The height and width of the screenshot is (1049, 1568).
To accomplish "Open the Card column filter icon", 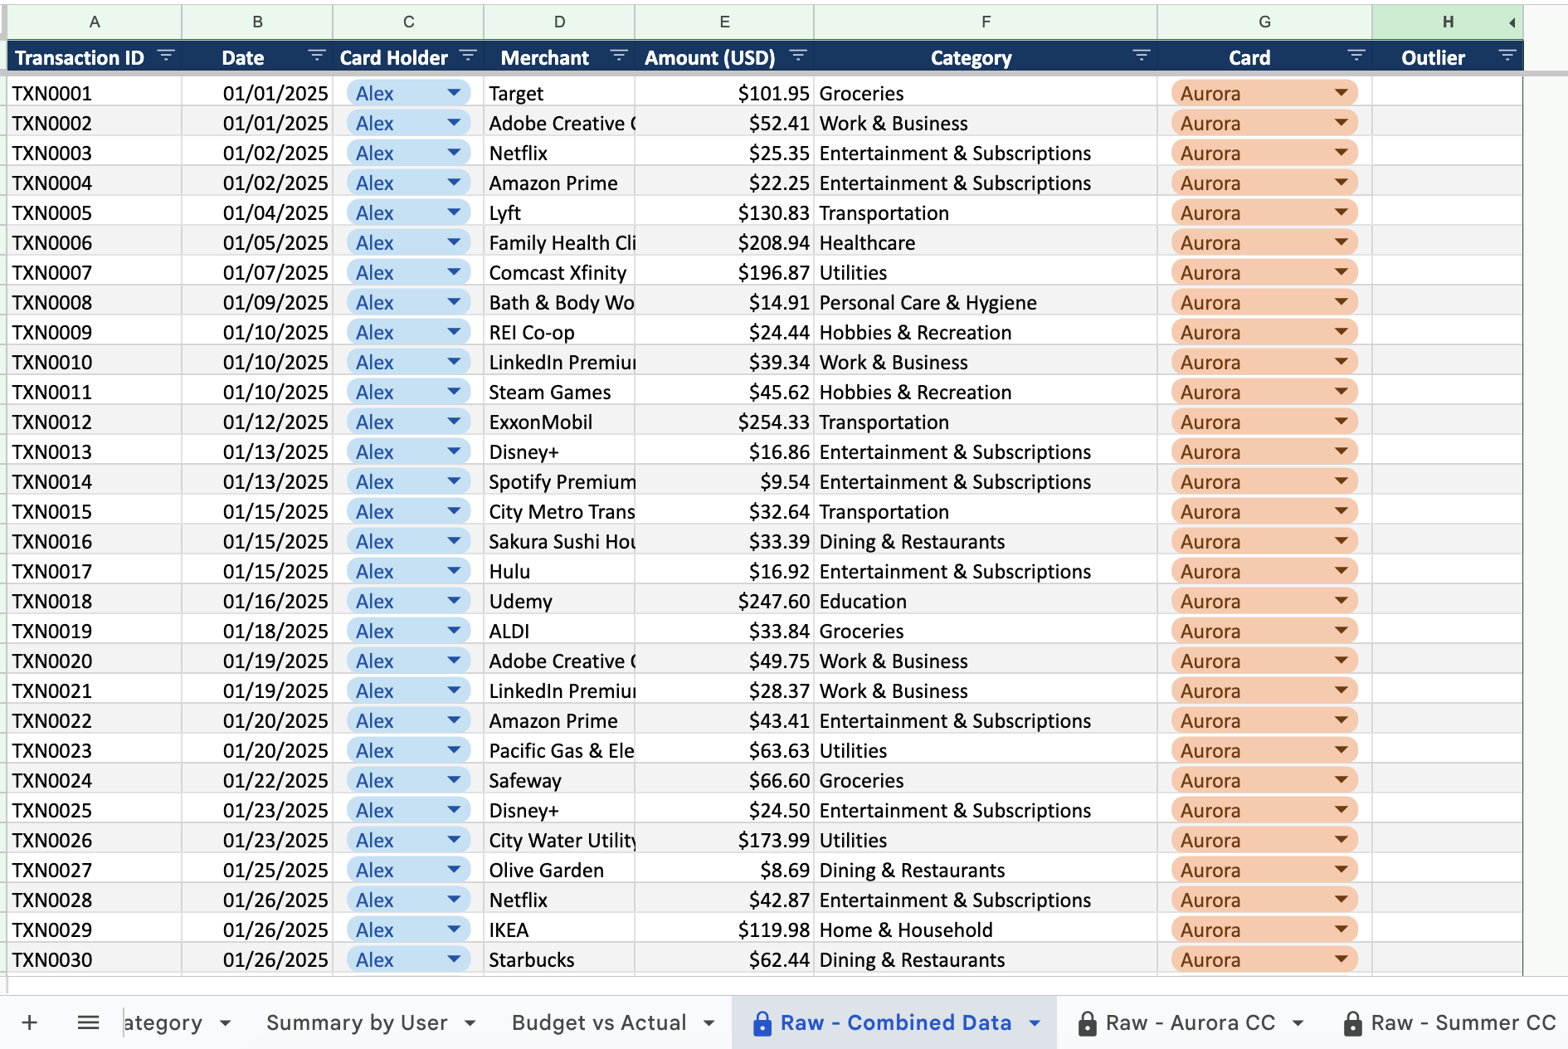I will (1356, 56).
